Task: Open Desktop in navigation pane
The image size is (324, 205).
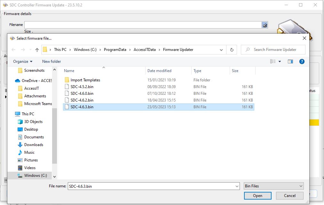Action: (x=31, y=129)
